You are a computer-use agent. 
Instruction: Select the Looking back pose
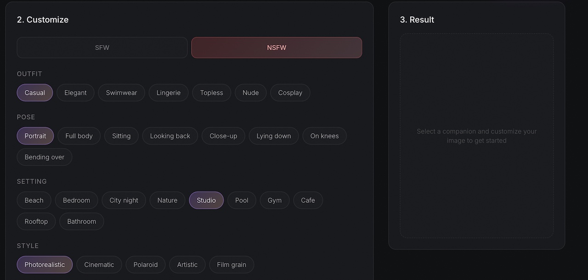(170, 136)
